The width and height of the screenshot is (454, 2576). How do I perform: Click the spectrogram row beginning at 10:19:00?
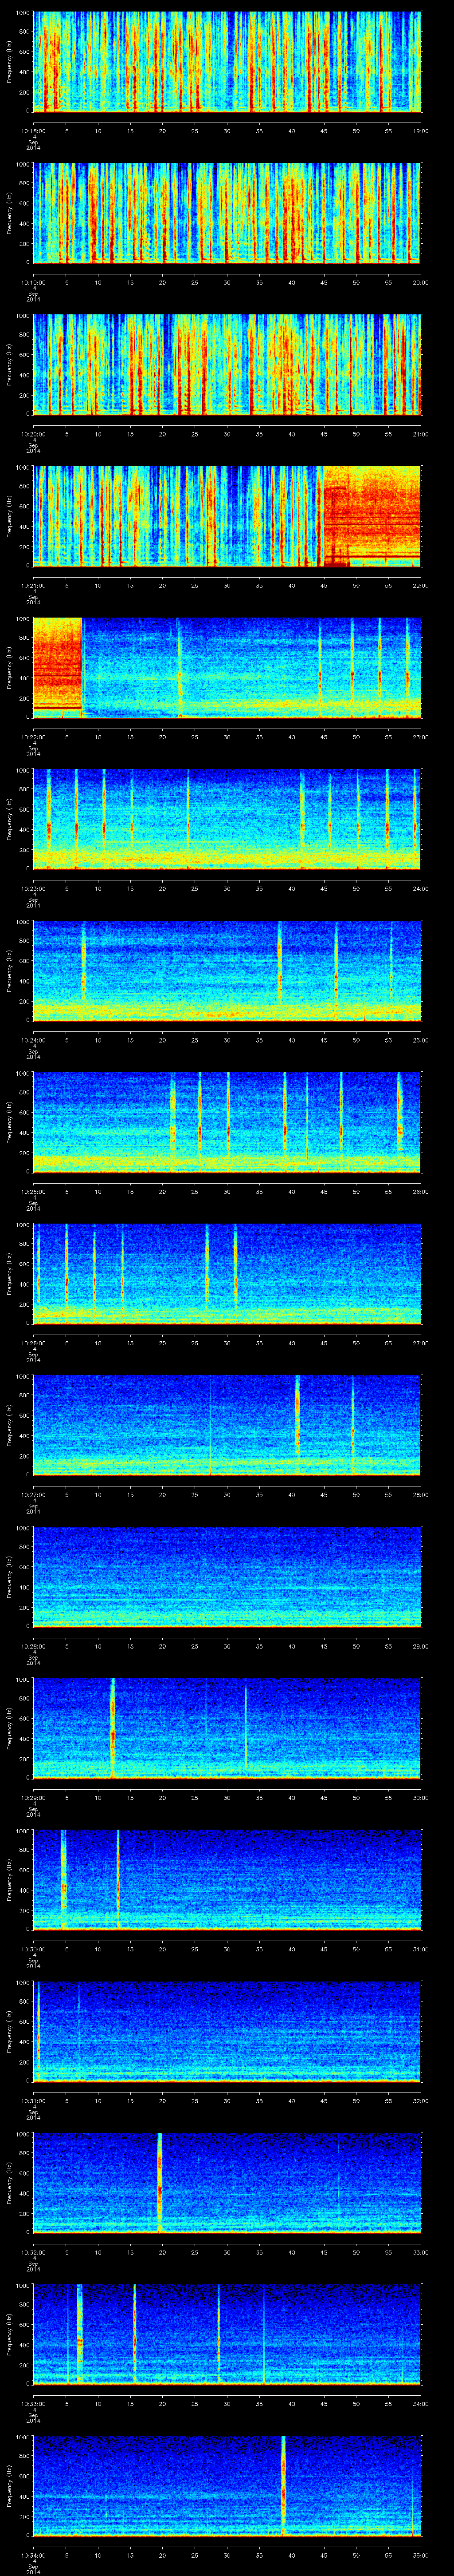click(227, 213)
